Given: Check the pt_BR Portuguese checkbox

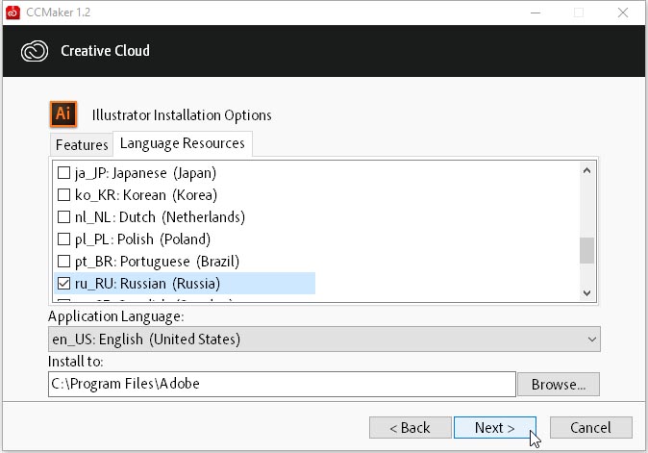Looking at the screenshot, I should pos(63,262).
